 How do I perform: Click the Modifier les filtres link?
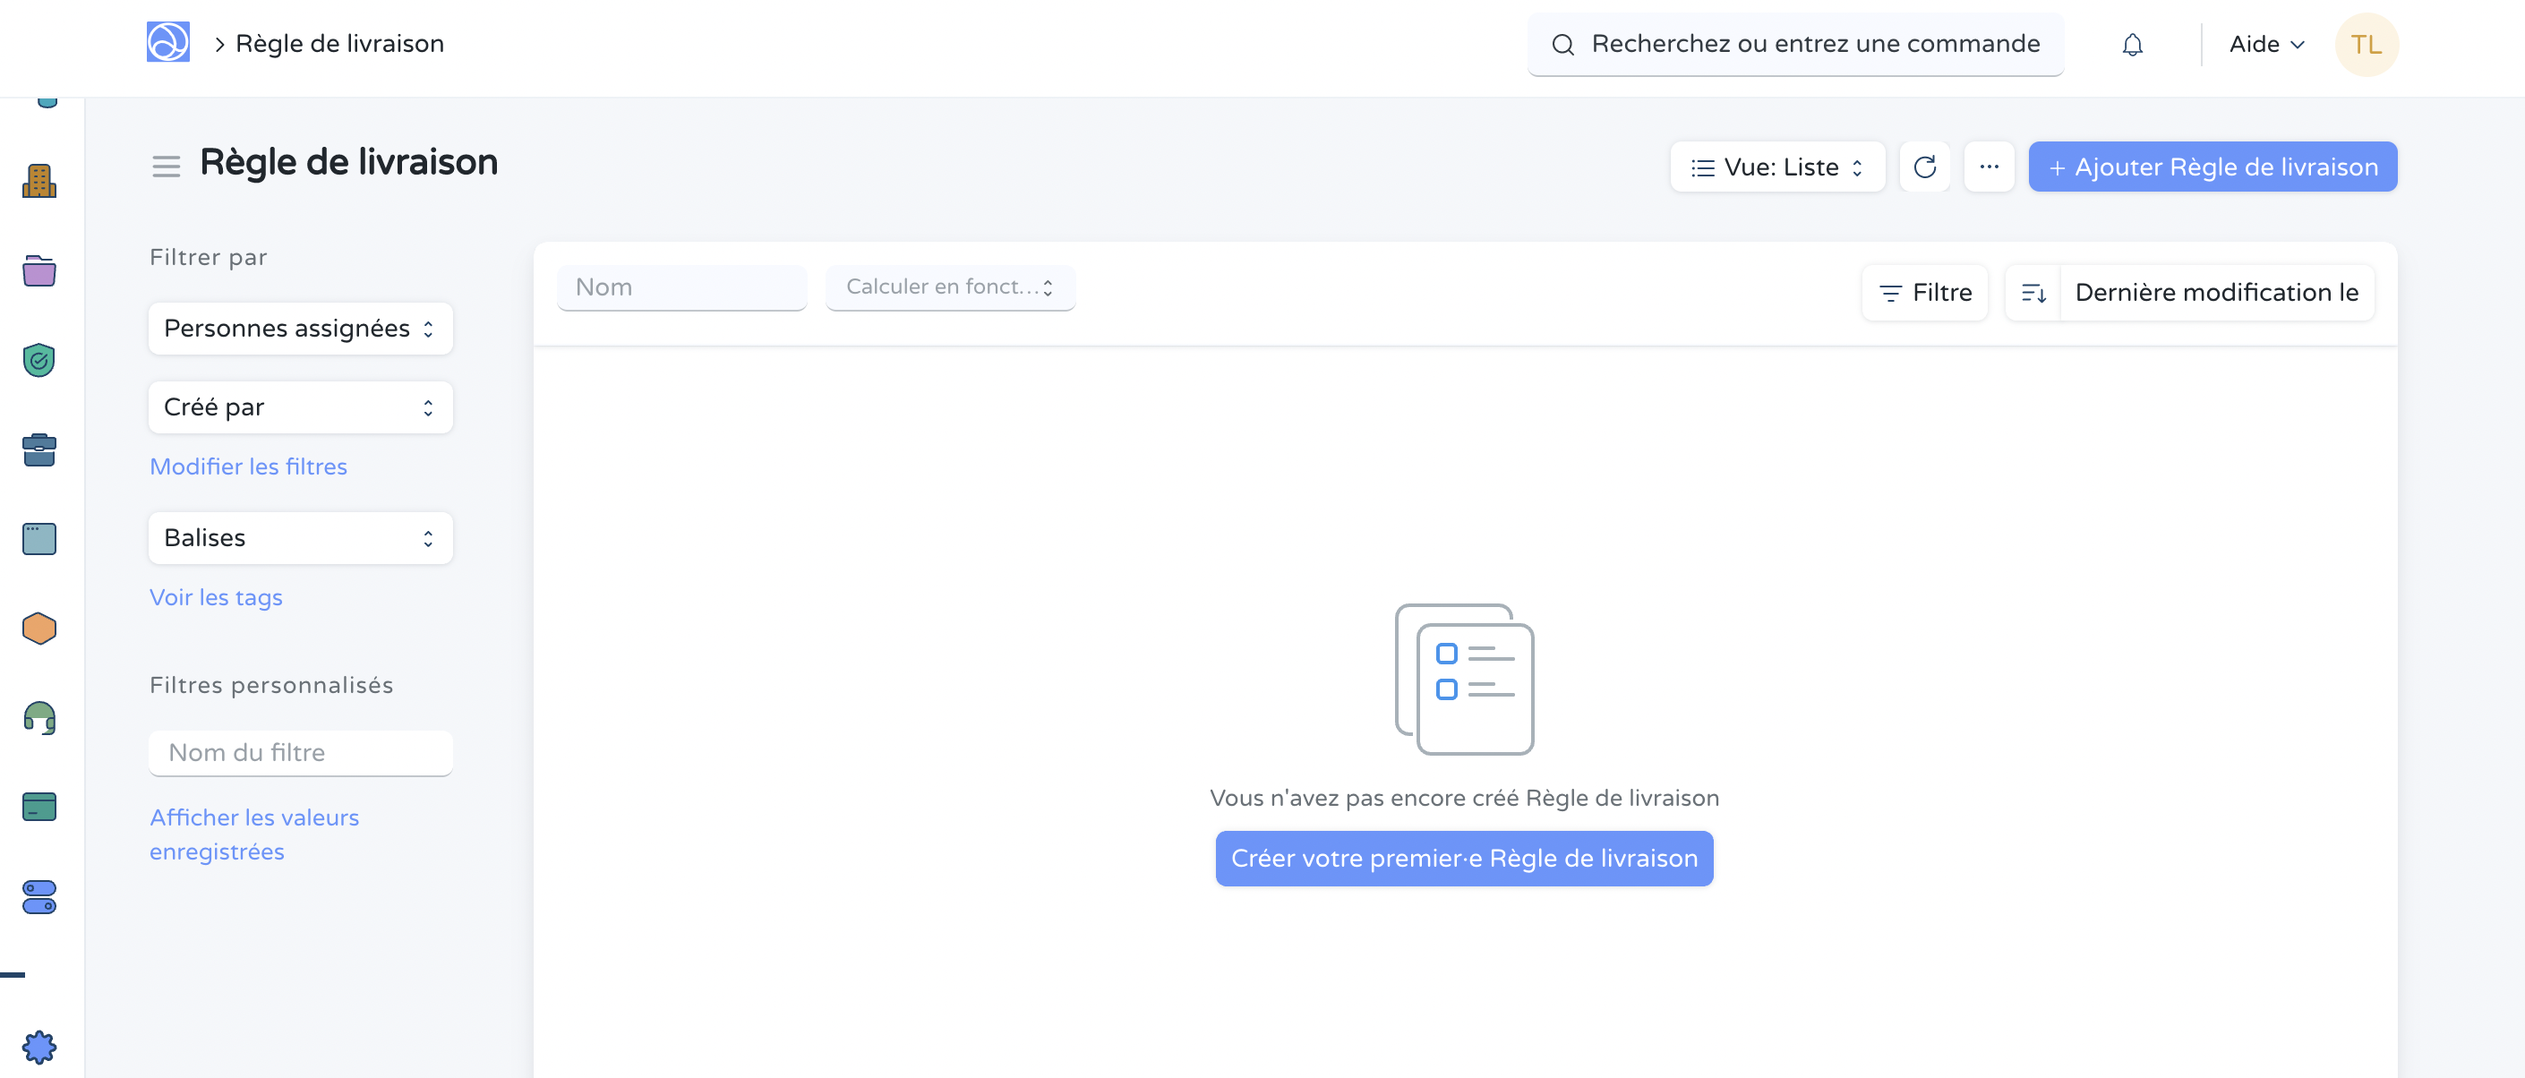(x=248, y=466)
